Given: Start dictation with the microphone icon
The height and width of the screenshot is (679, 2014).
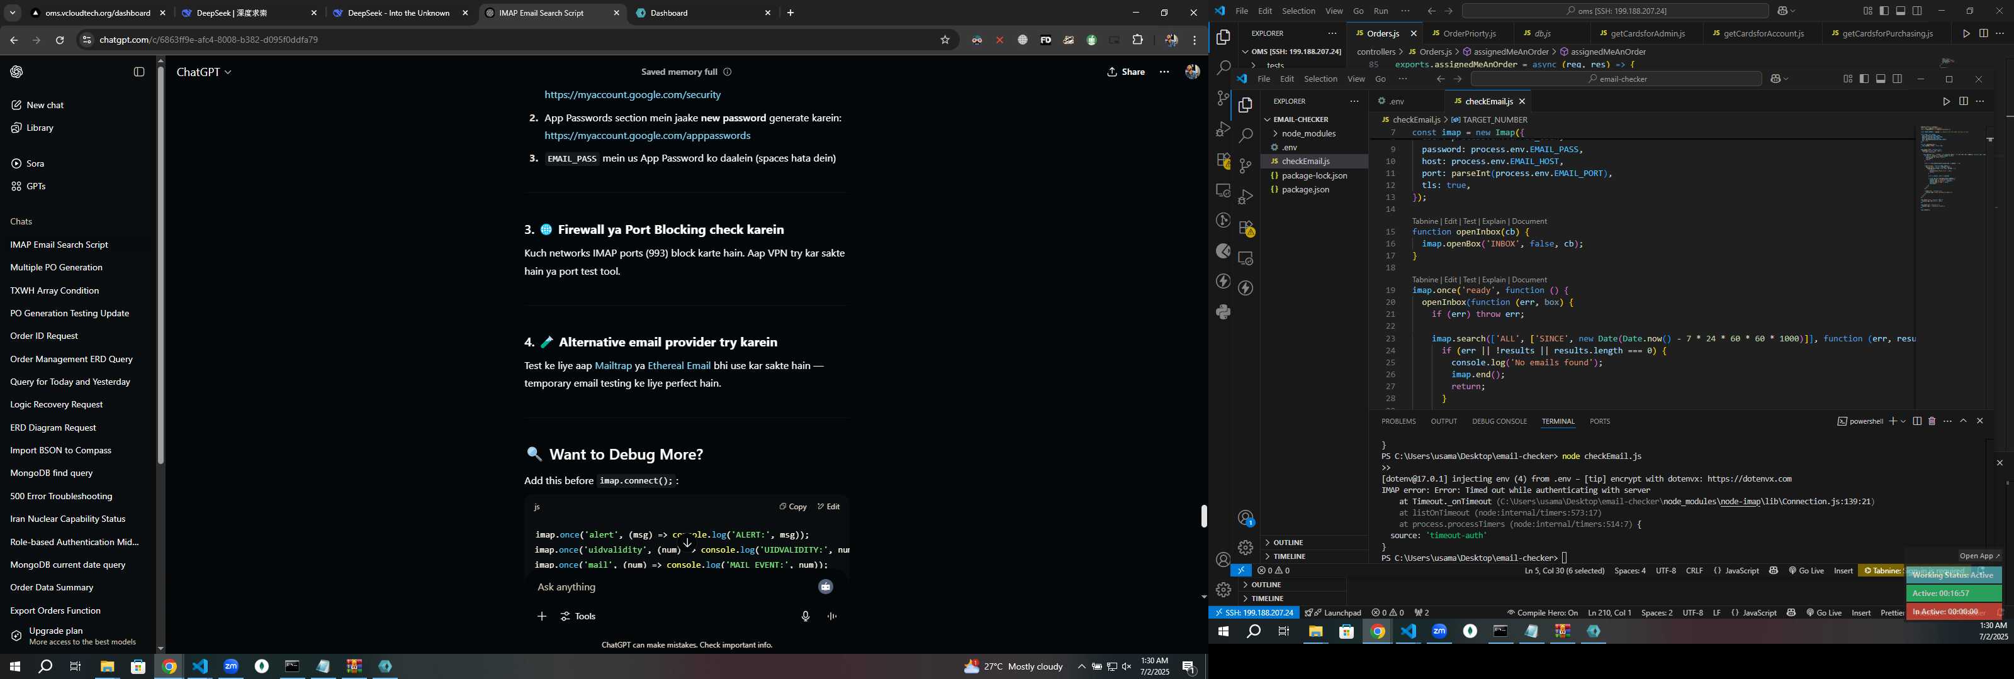Looking at the screenshot, I should 806,617.
